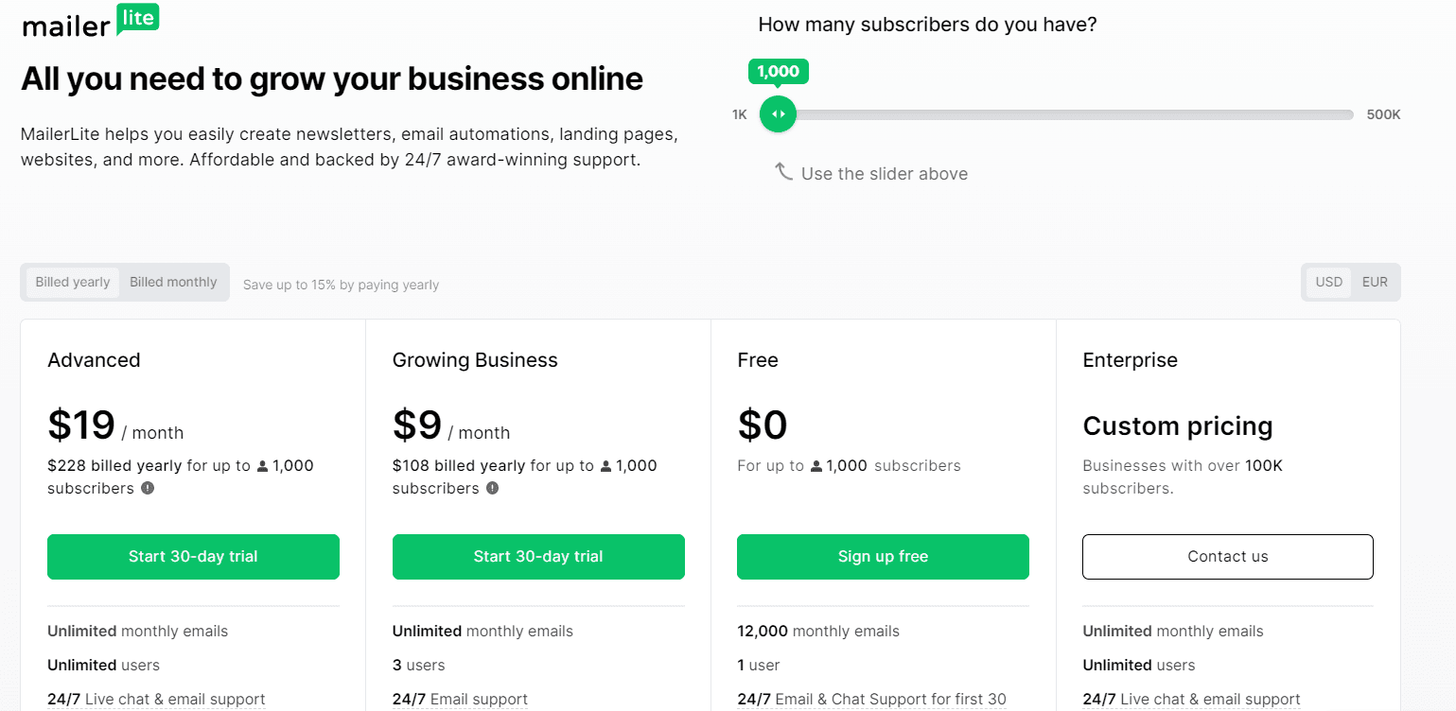Click the MailerLite logo
Image resolution: width=1456 pixels, height=711 pixels.
pyautogui.click(x=90, y=21)
